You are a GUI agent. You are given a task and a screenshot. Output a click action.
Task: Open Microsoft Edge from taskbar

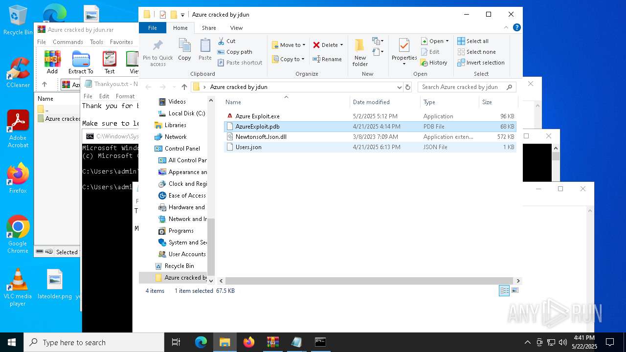coord(201,342)
